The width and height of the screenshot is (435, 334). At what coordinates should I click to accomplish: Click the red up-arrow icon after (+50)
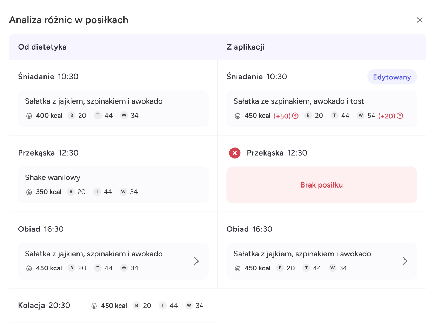pyautogui.click(x=295, y=116)
